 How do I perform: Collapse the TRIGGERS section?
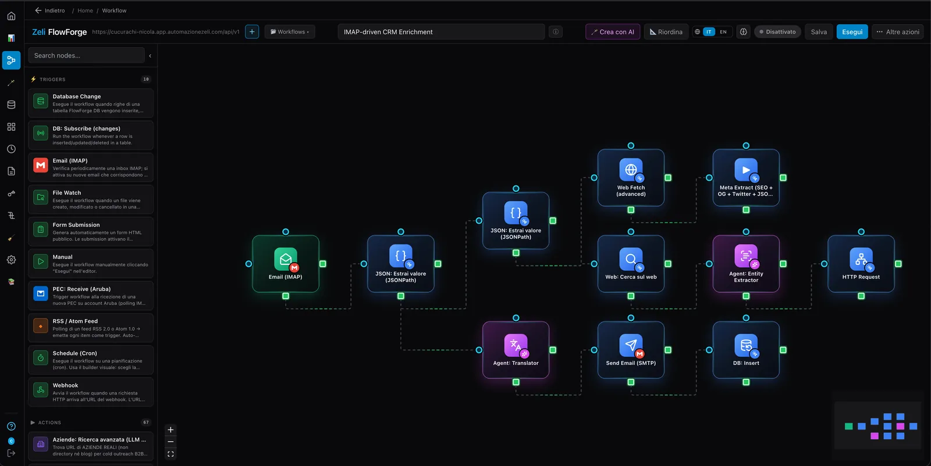(x=90, y=79)
